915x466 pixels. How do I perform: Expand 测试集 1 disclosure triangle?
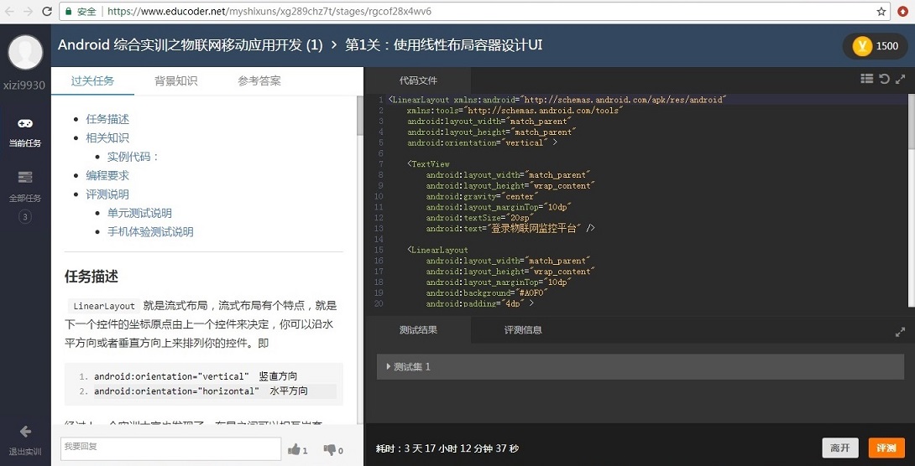pyautogui.click(x=388, y=366)
